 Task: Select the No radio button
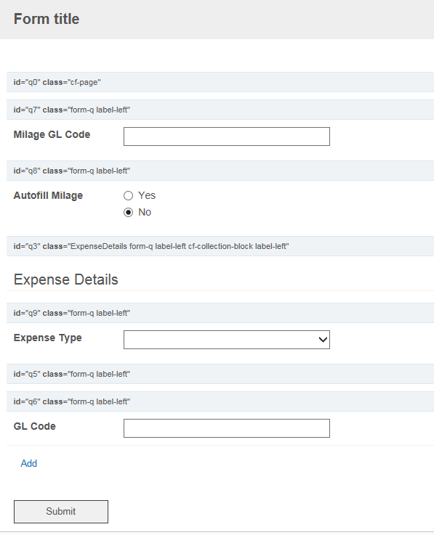(128, 212)
